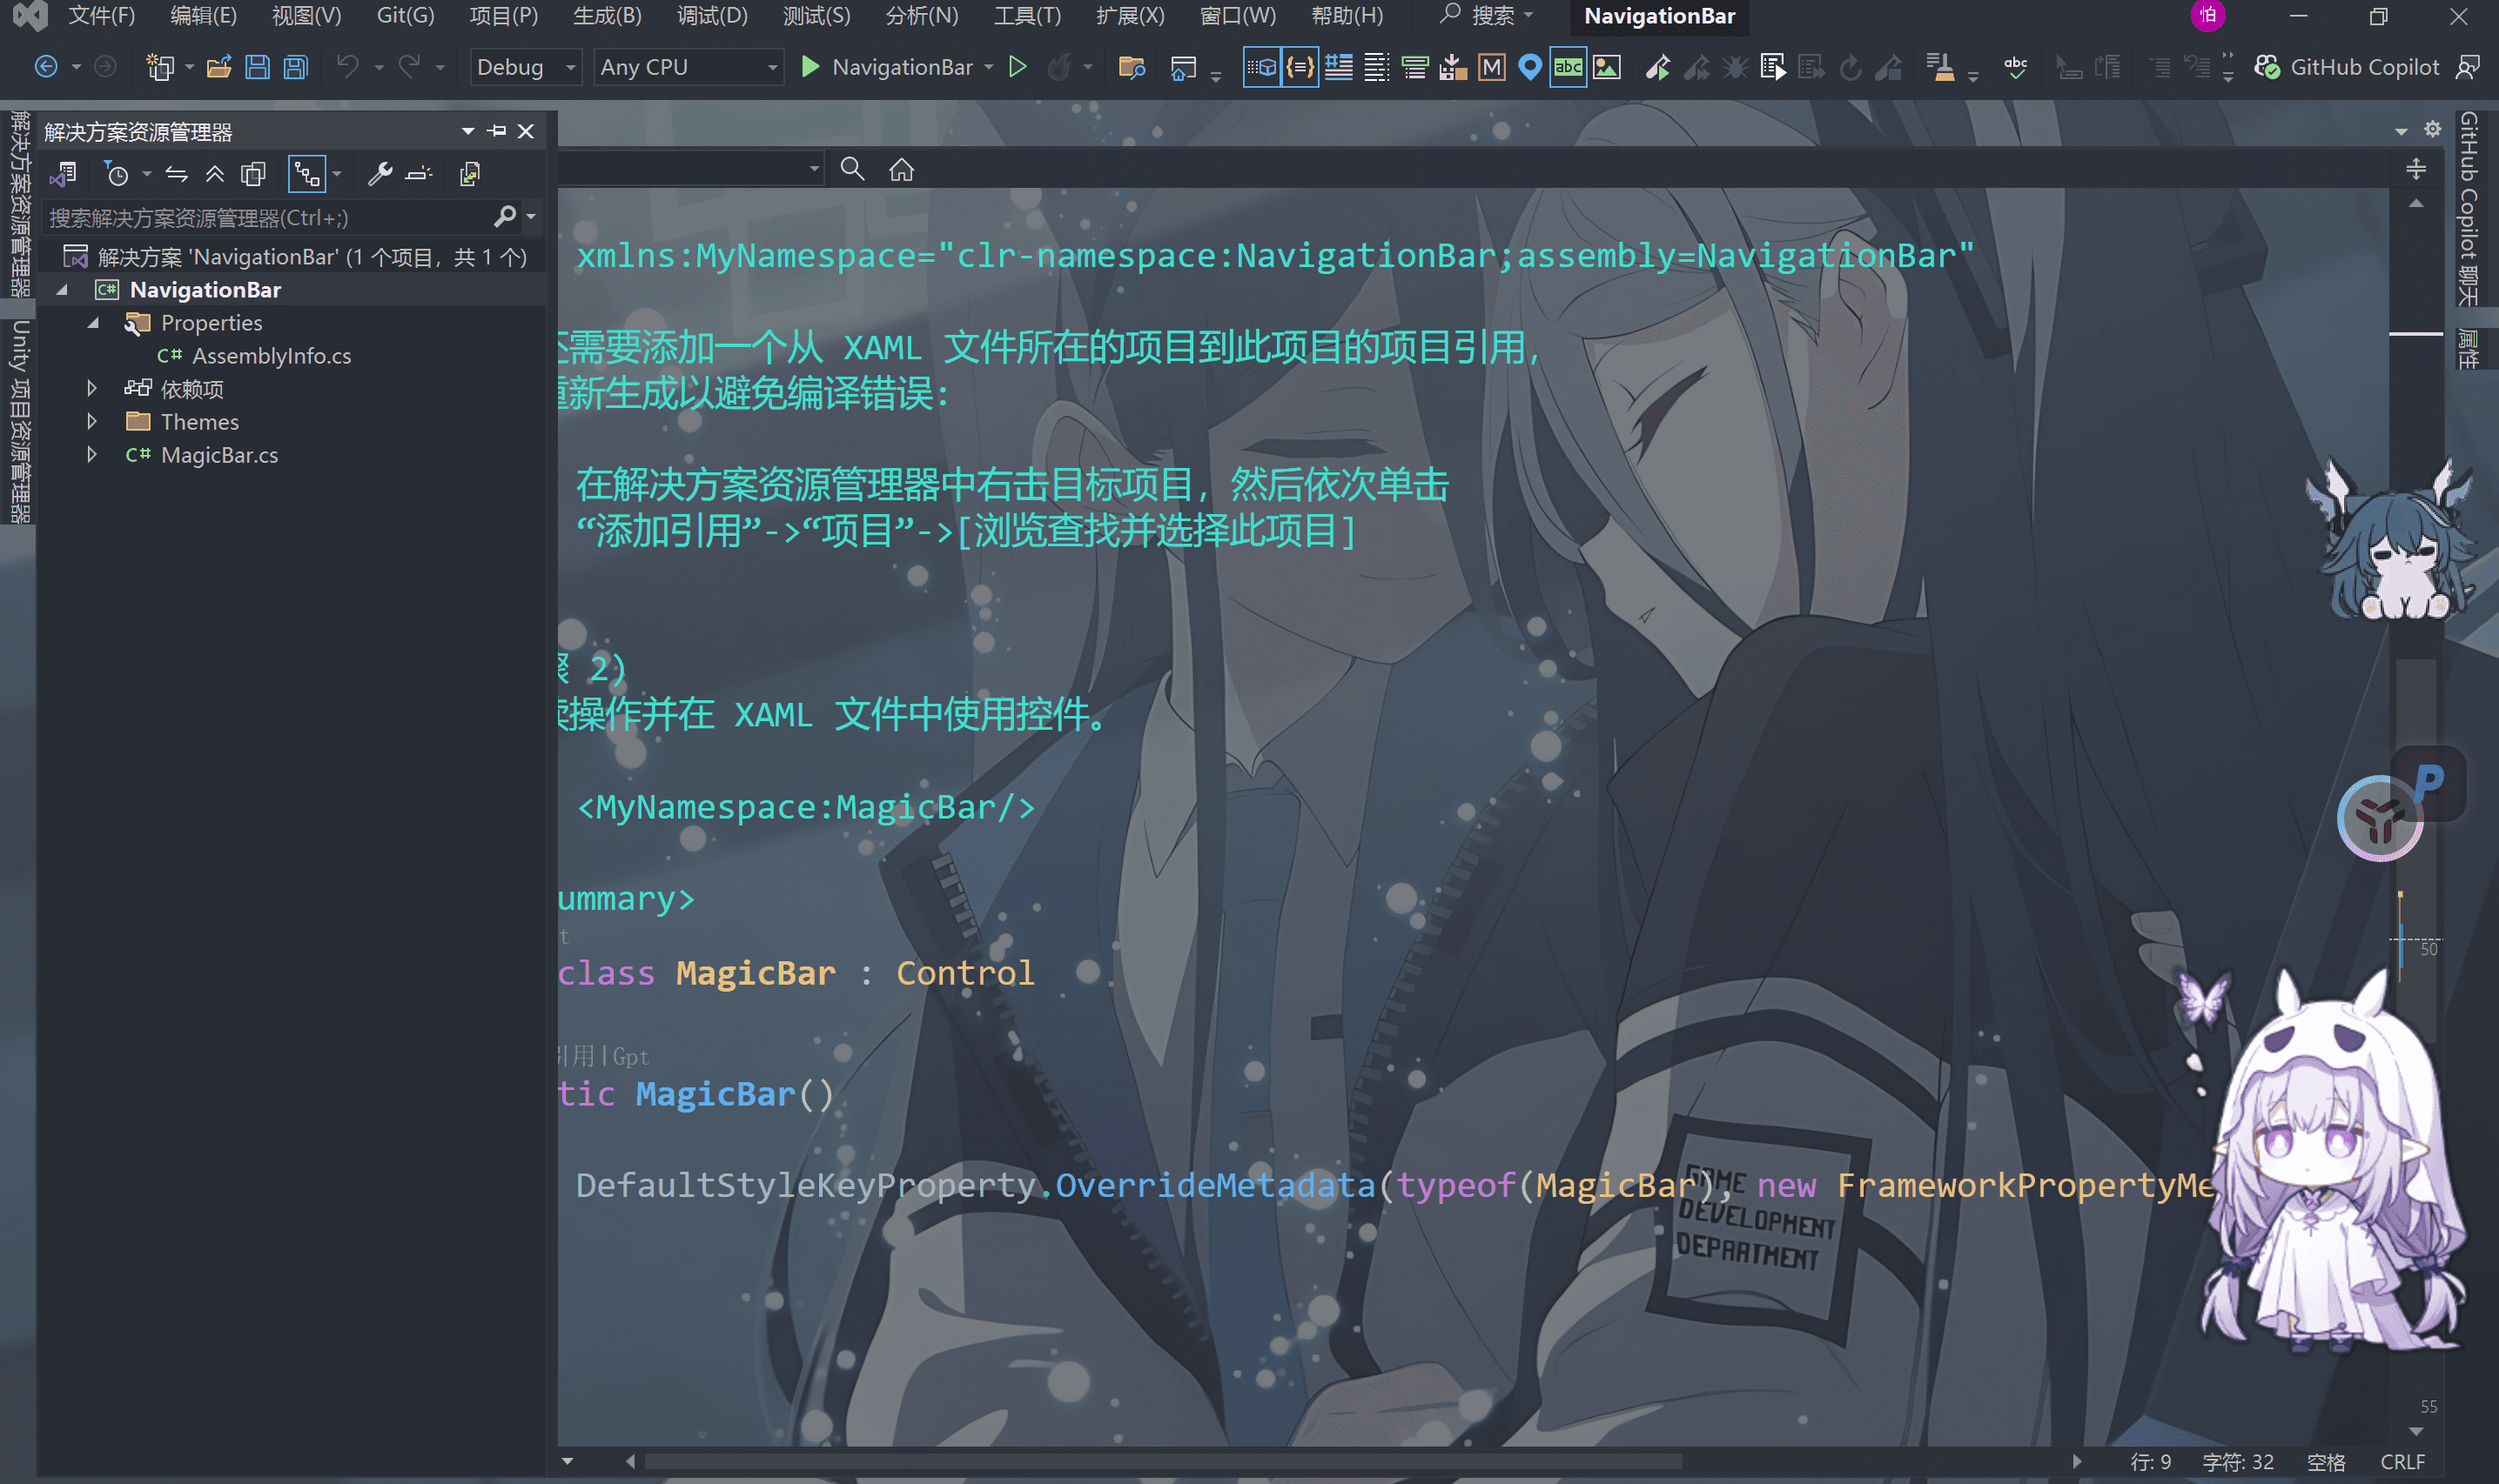Open the 视图(V) menu
Viewport: 2499px width, 1484px height.
(x=306, y=16)
